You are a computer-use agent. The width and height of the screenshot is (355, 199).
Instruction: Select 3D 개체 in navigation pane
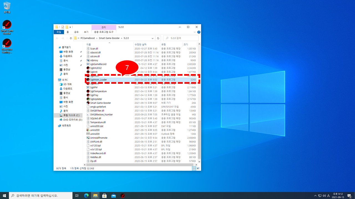click(x=65, y=84)
